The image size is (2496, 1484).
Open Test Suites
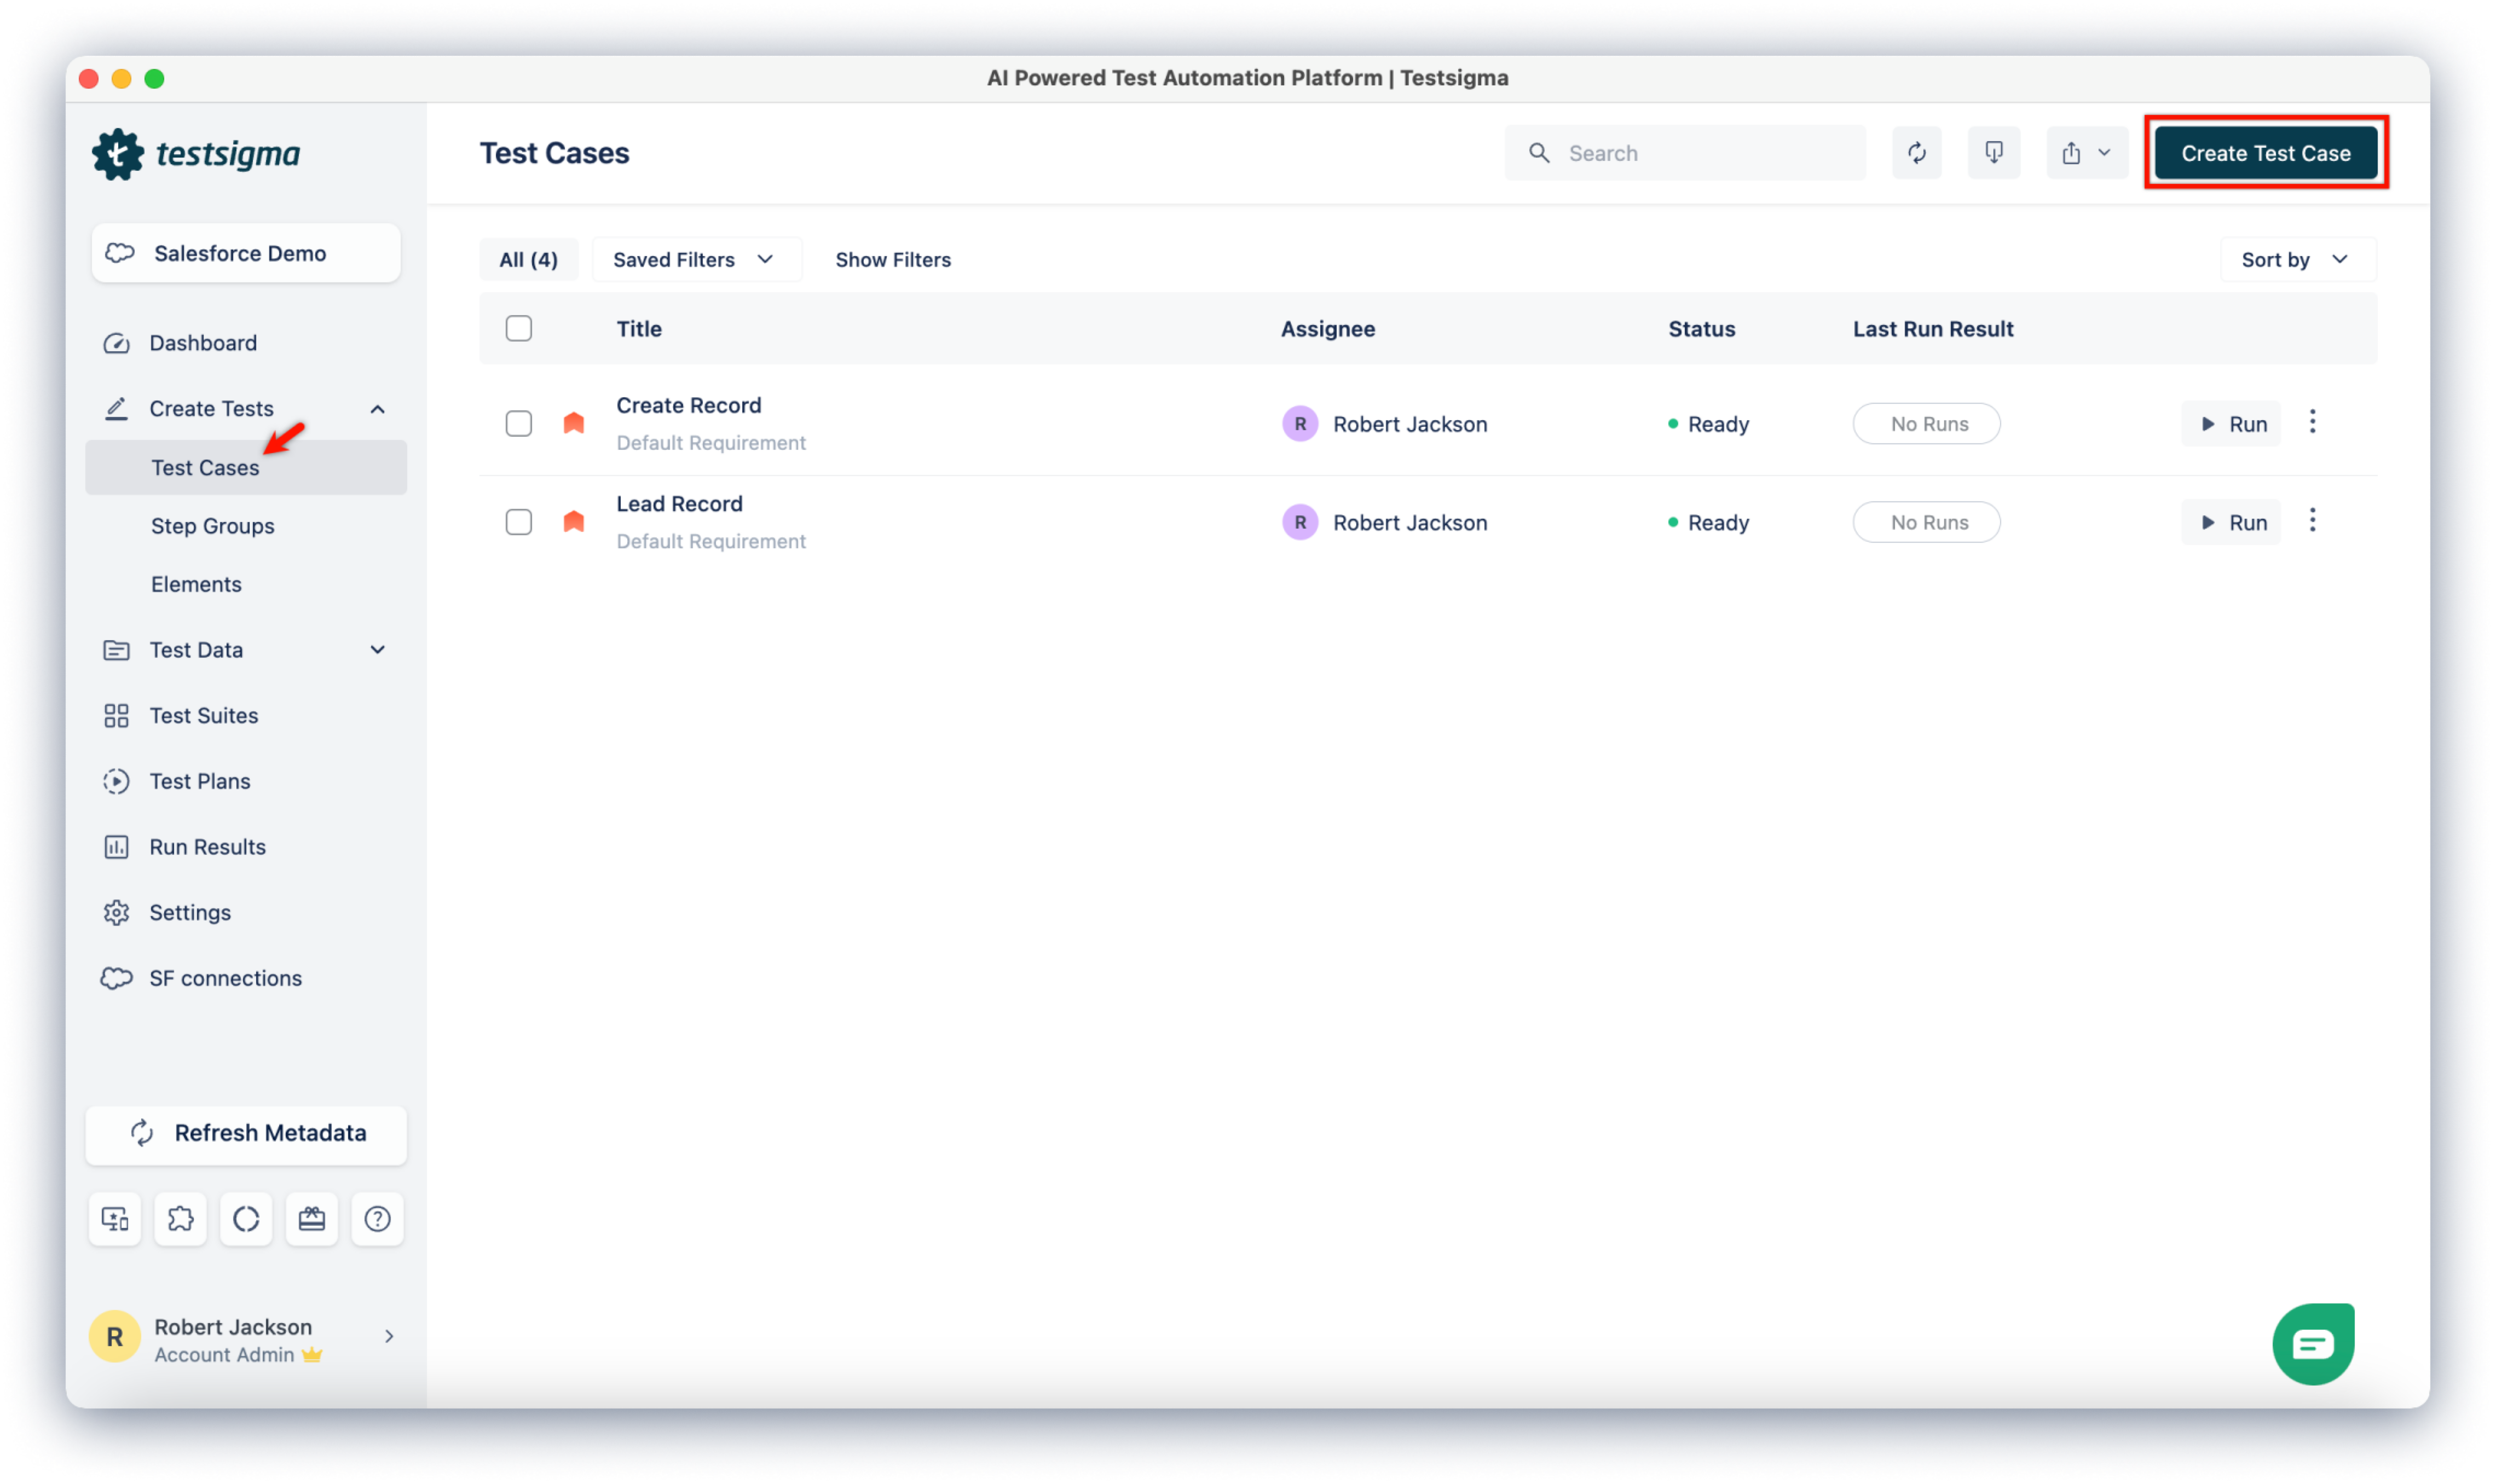pyautogui.click(x=204, y=715)
